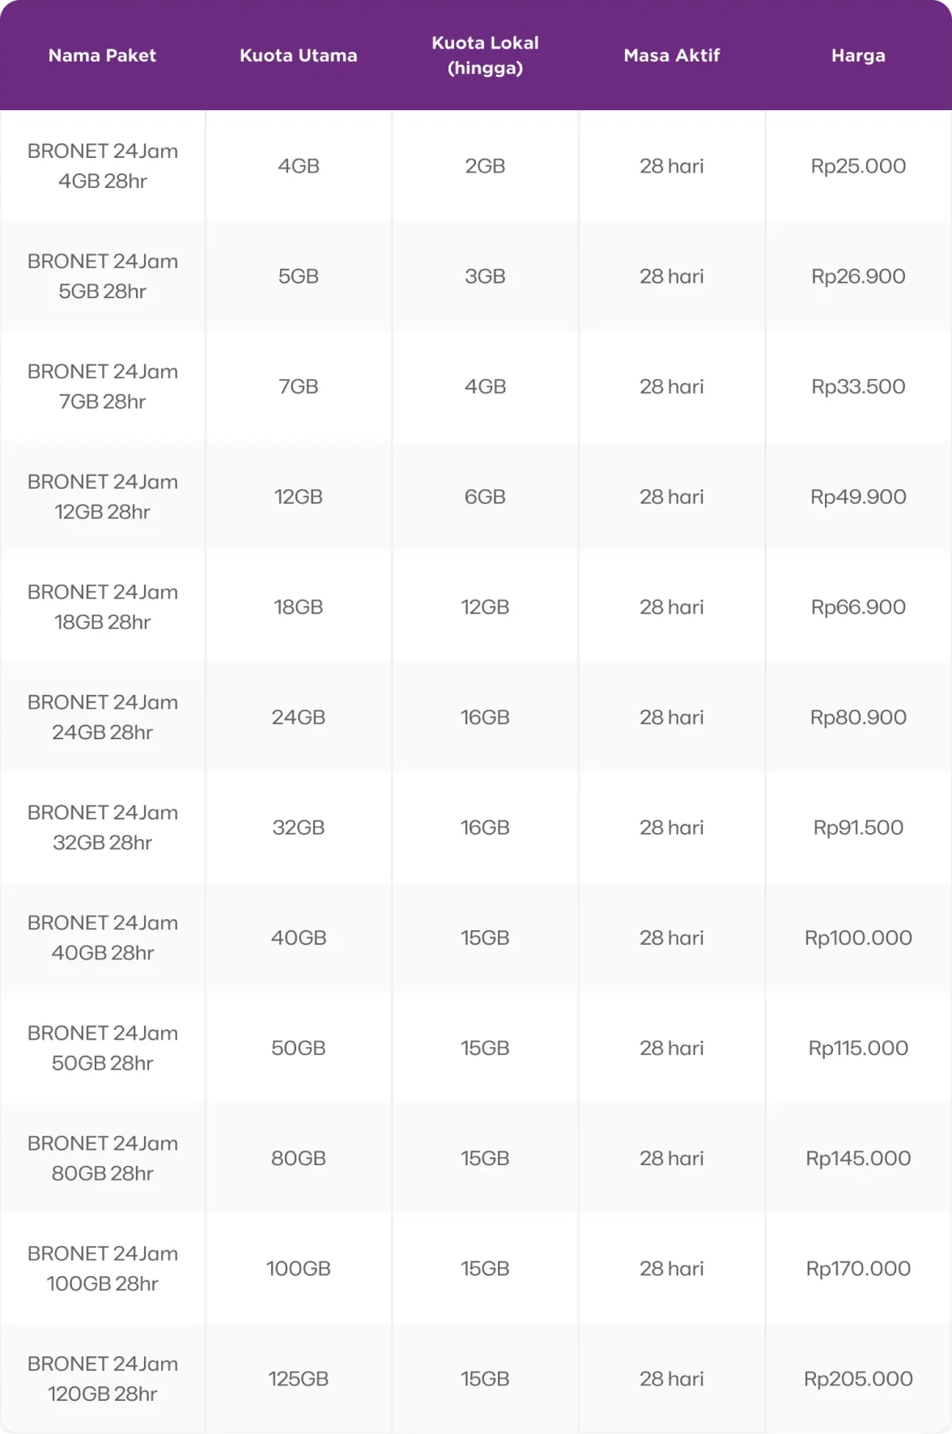The height and width of the screenshot is (1434, 952).
Task: Click the Rp91.500 price cell
Action: 858,827
